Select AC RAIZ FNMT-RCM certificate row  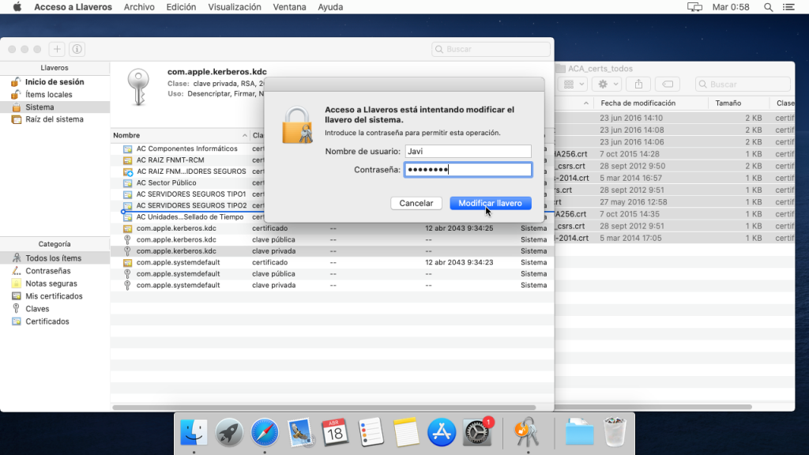click(186, 160)
